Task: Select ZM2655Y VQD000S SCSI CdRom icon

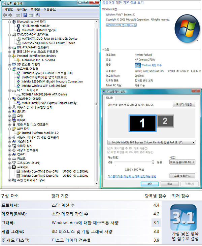Action: pos(19,43)
